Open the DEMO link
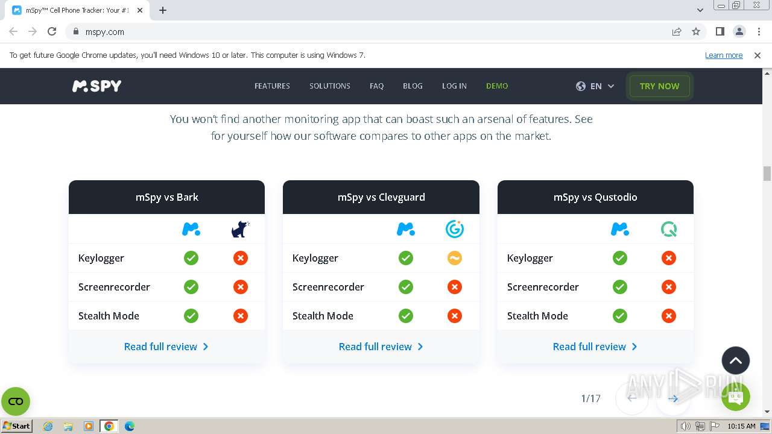Screen dimensions: 772x434 pyautogui.click(x=497, y=86)
